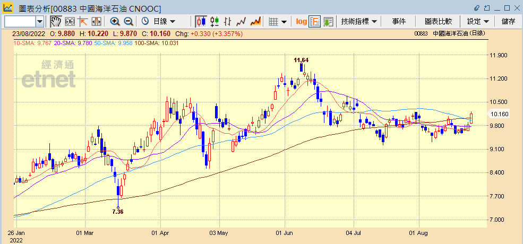
Task: Click the 20-SMA: 9.780 legend label
Action: [72, 42]
